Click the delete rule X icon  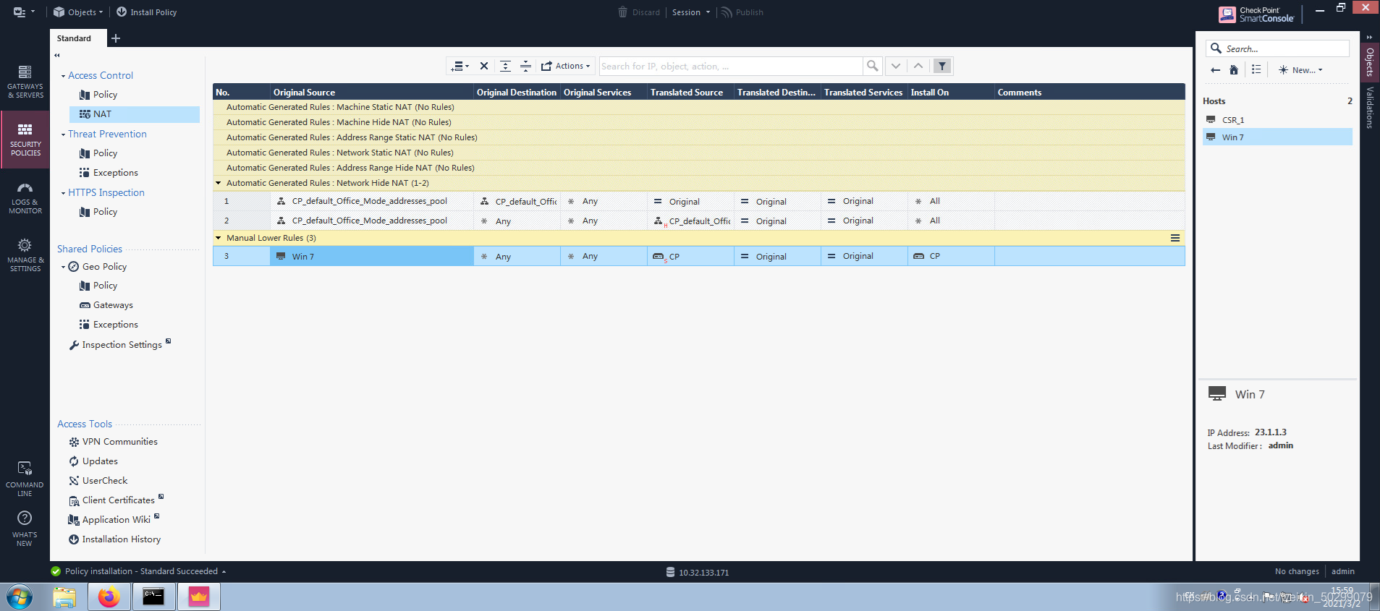[x=484, y=66]
